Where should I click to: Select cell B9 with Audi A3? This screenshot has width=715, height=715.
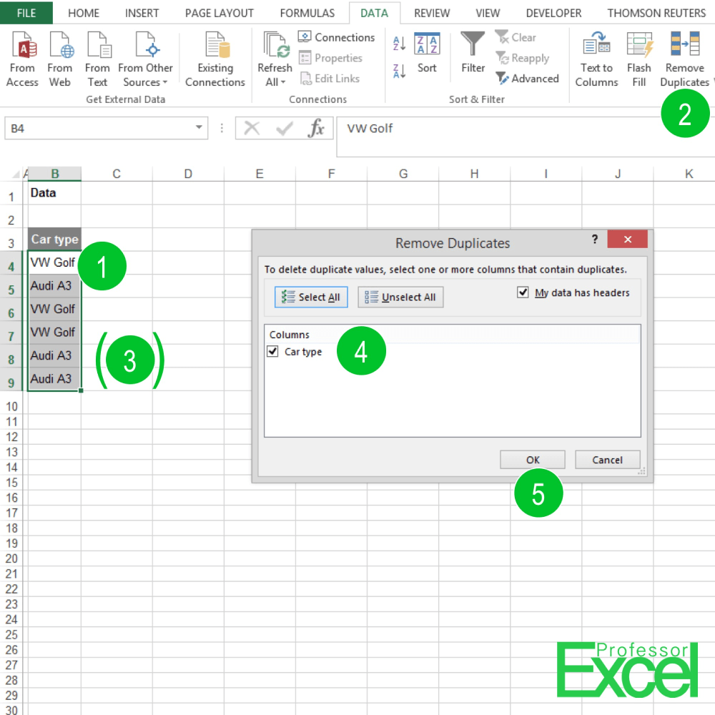(x=55, y=379)
